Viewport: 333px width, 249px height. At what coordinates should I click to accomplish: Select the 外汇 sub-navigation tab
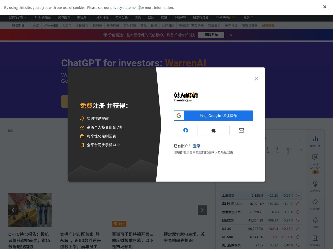pyautogui.click(x=36, y=25)
